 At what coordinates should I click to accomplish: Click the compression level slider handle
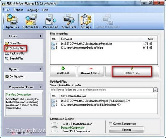[54, 127]
